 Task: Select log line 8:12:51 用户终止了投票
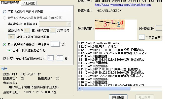[x=98, y=47]
